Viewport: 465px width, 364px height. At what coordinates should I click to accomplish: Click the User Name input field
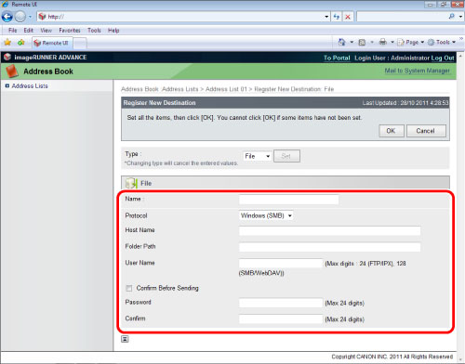281,264
